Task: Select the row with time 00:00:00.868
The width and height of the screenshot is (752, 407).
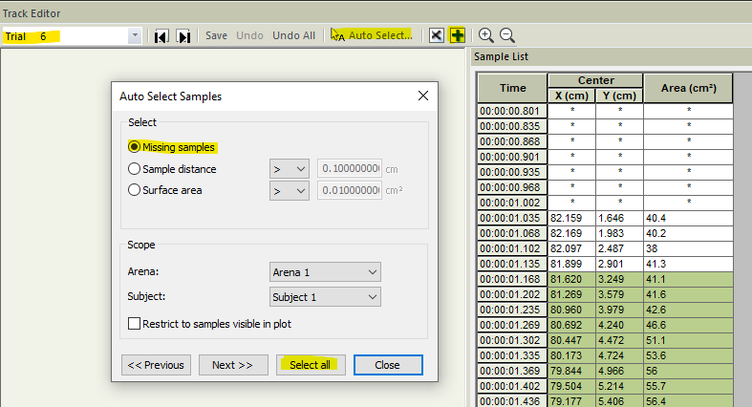Action: click(x=605, y=141)
